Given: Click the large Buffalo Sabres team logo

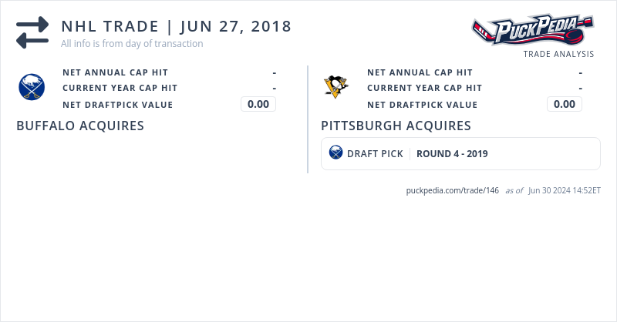Looking at the screenshot, I should [x=32, y=88].
